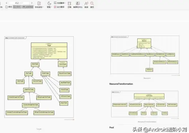Open the double page dropdown arrow

(21, 7)
